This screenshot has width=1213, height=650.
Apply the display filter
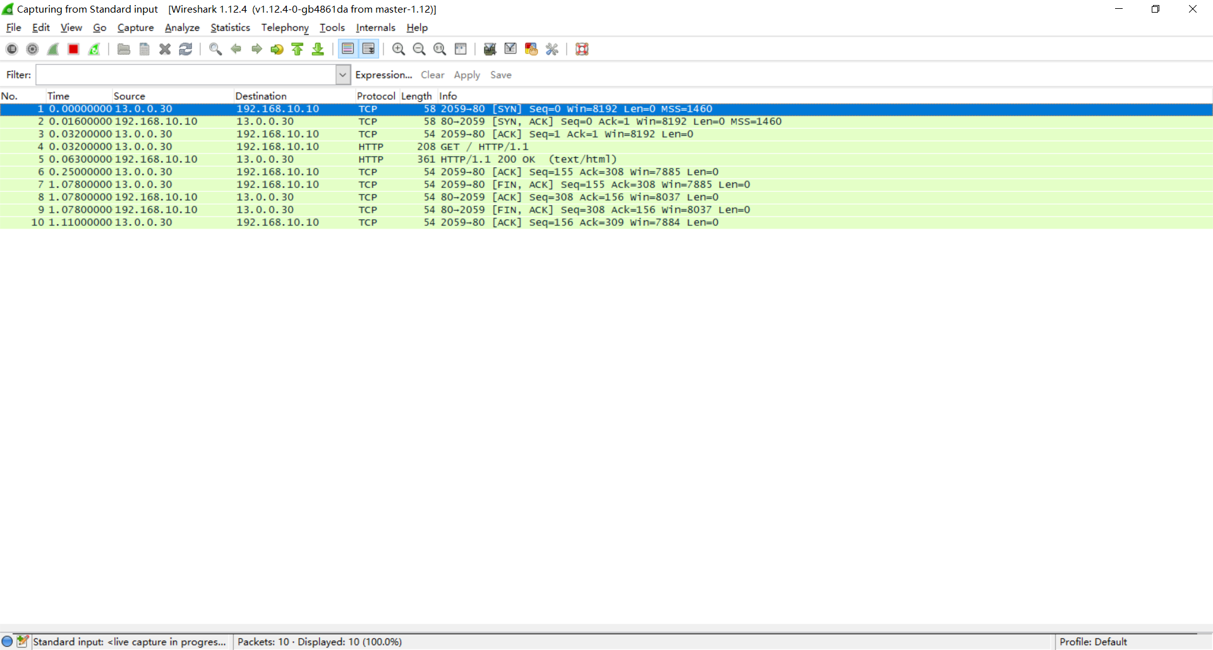point(467,75)
